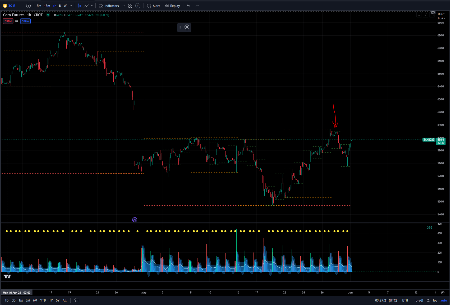The width and height of the screenshot is (450, 305).
Task: Click the undo arrow in the toolbar
Action: [188, 6]
